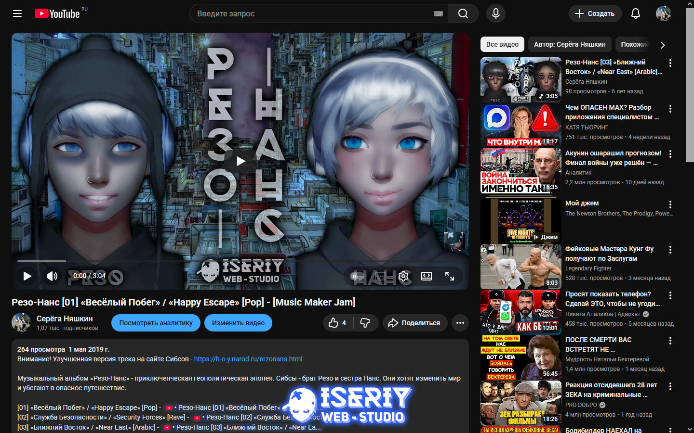
Task: Like the video with thumbs up
Action: pyautogui.click(x=337, y=323)
